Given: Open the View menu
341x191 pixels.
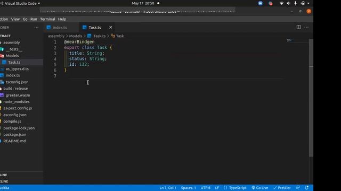Looking at the screenshot, I should tap(15, 19).
